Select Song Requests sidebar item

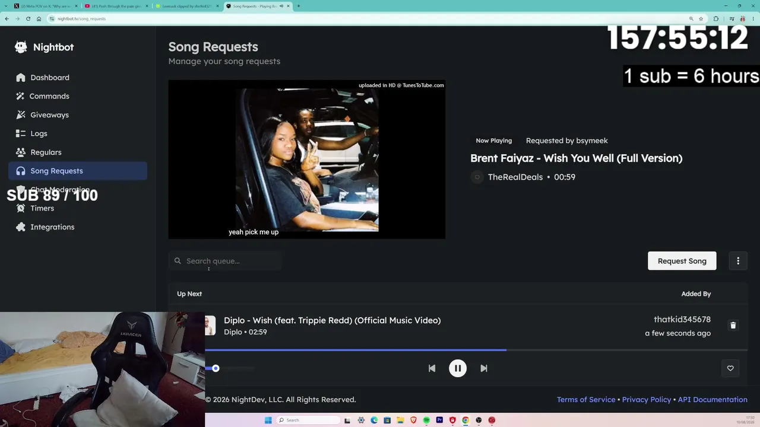(78, 171)
